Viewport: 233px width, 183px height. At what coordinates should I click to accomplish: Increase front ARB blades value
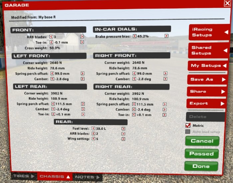click(82, 37)
